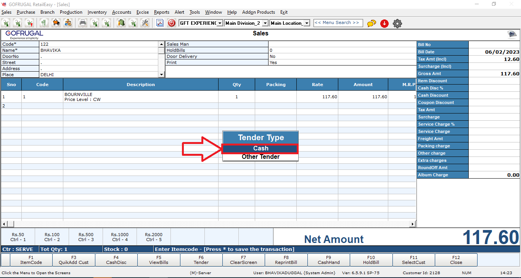Click the first cart icon in the toolbar

point(6,23)
